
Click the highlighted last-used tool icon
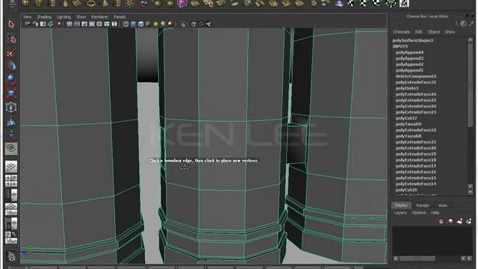coord(11,149)
